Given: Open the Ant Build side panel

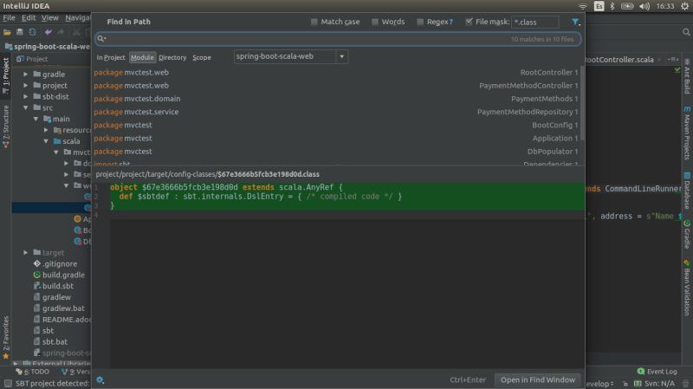Looking at the screenshot, I should [x=687, y=76].
